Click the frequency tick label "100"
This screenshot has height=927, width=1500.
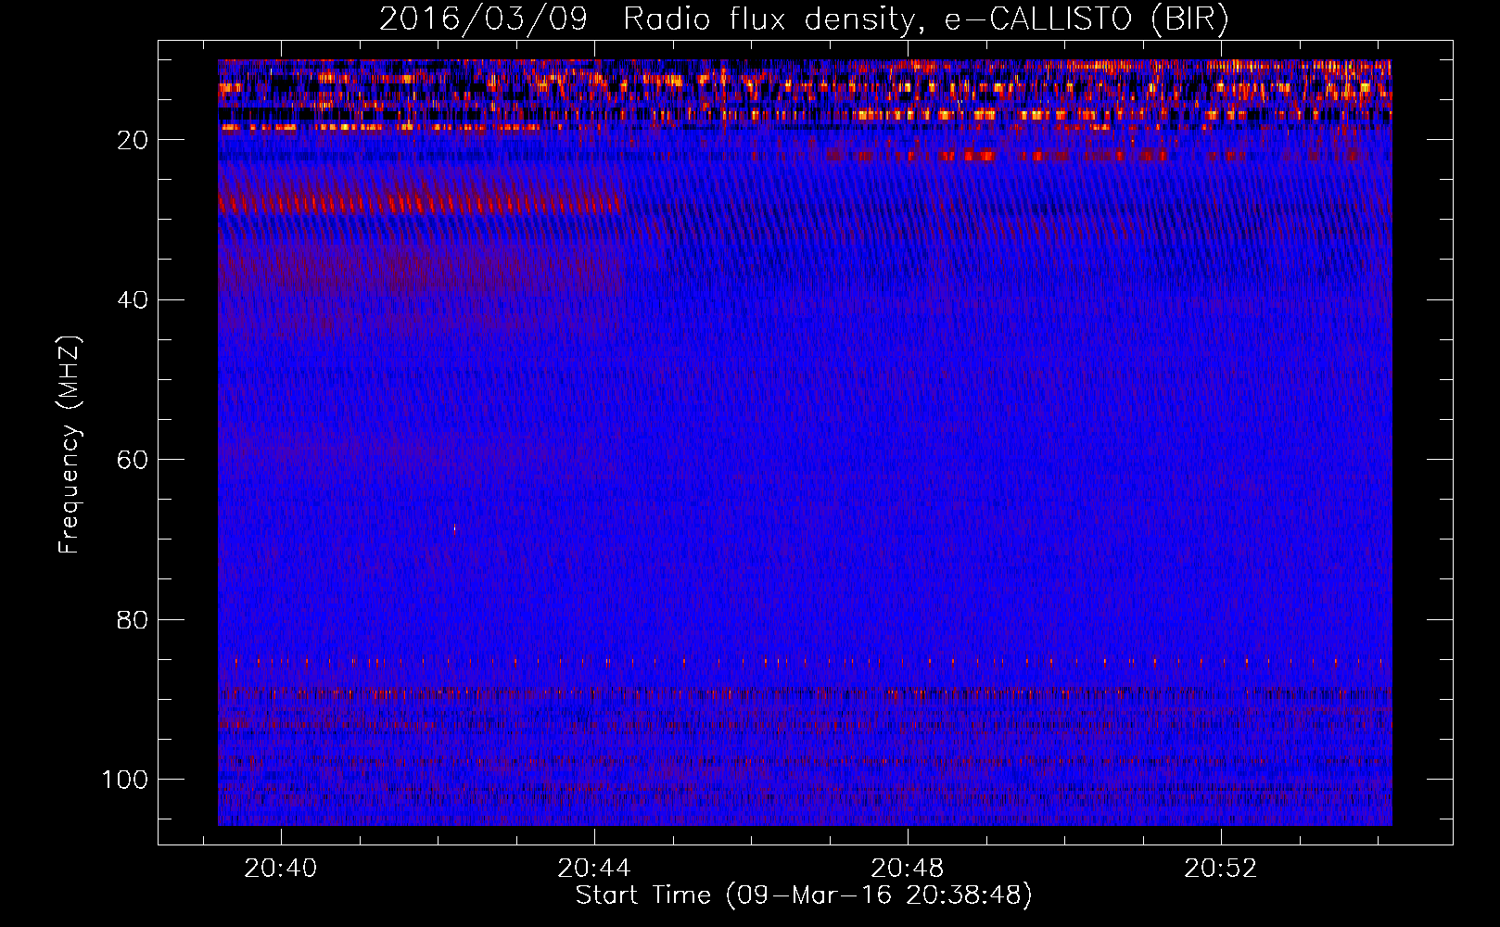click(125, 780)
